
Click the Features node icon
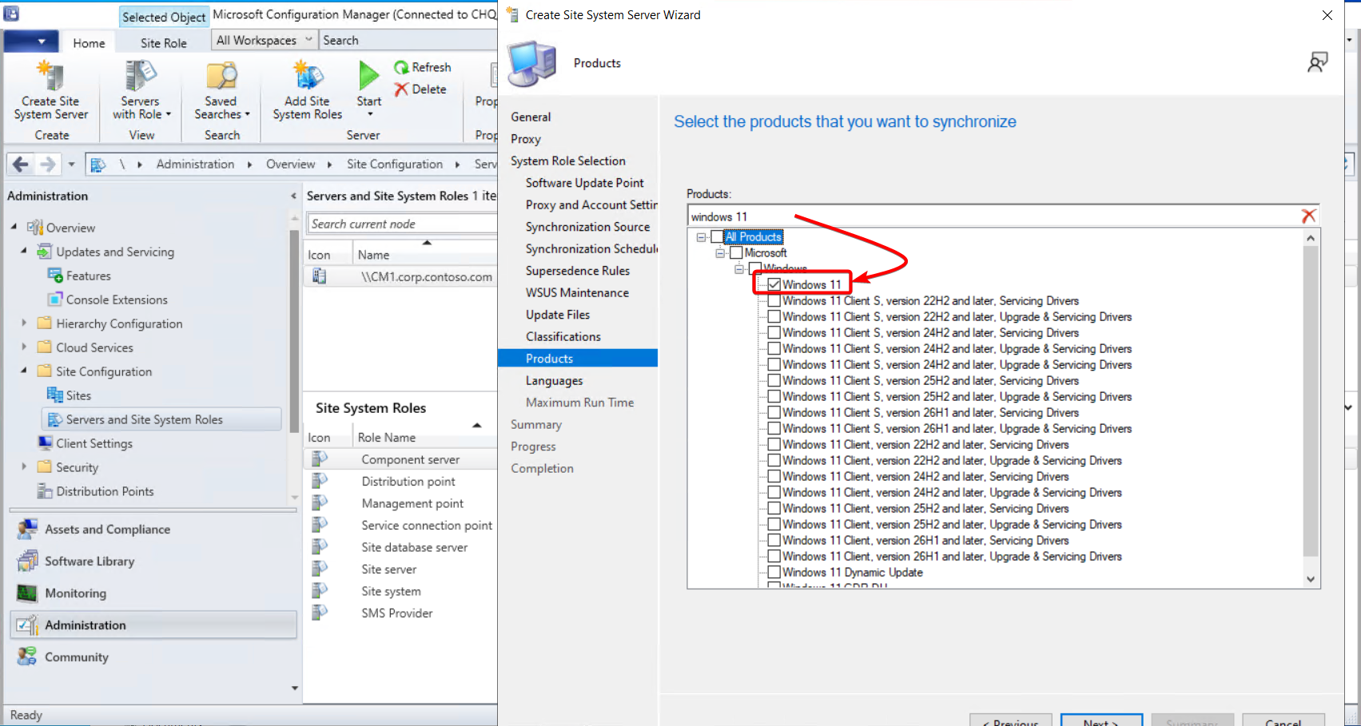[x=55, y=276]
